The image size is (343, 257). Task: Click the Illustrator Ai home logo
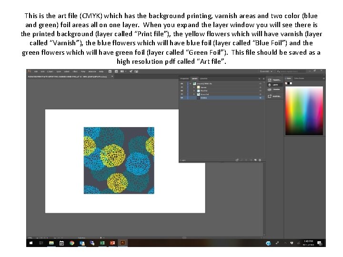tap(30, 71)
